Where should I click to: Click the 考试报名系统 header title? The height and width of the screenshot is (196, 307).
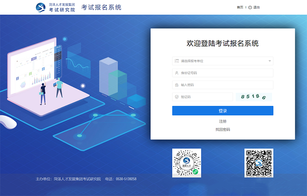(x=101, y=7)
